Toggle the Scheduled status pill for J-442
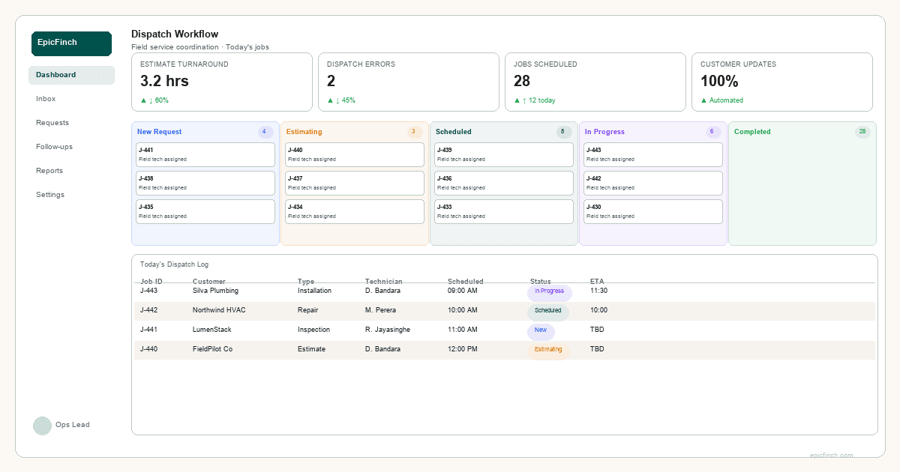Screen dimensions: 900x472 click(547, 311)
